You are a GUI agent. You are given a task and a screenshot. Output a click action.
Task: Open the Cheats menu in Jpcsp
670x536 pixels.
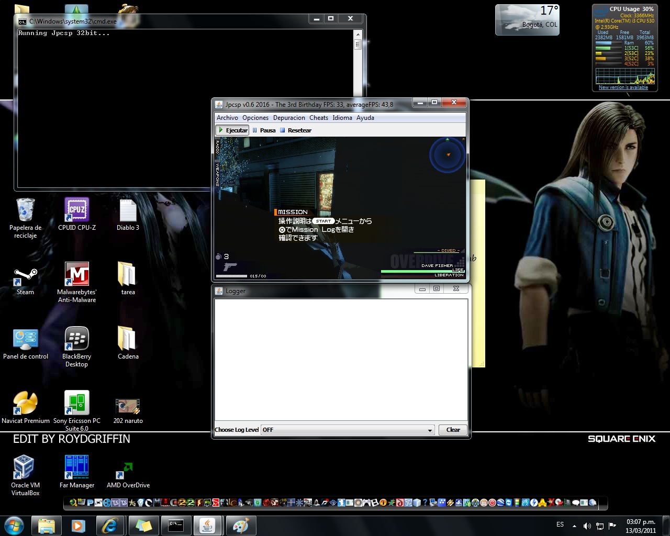click(319, 118)
